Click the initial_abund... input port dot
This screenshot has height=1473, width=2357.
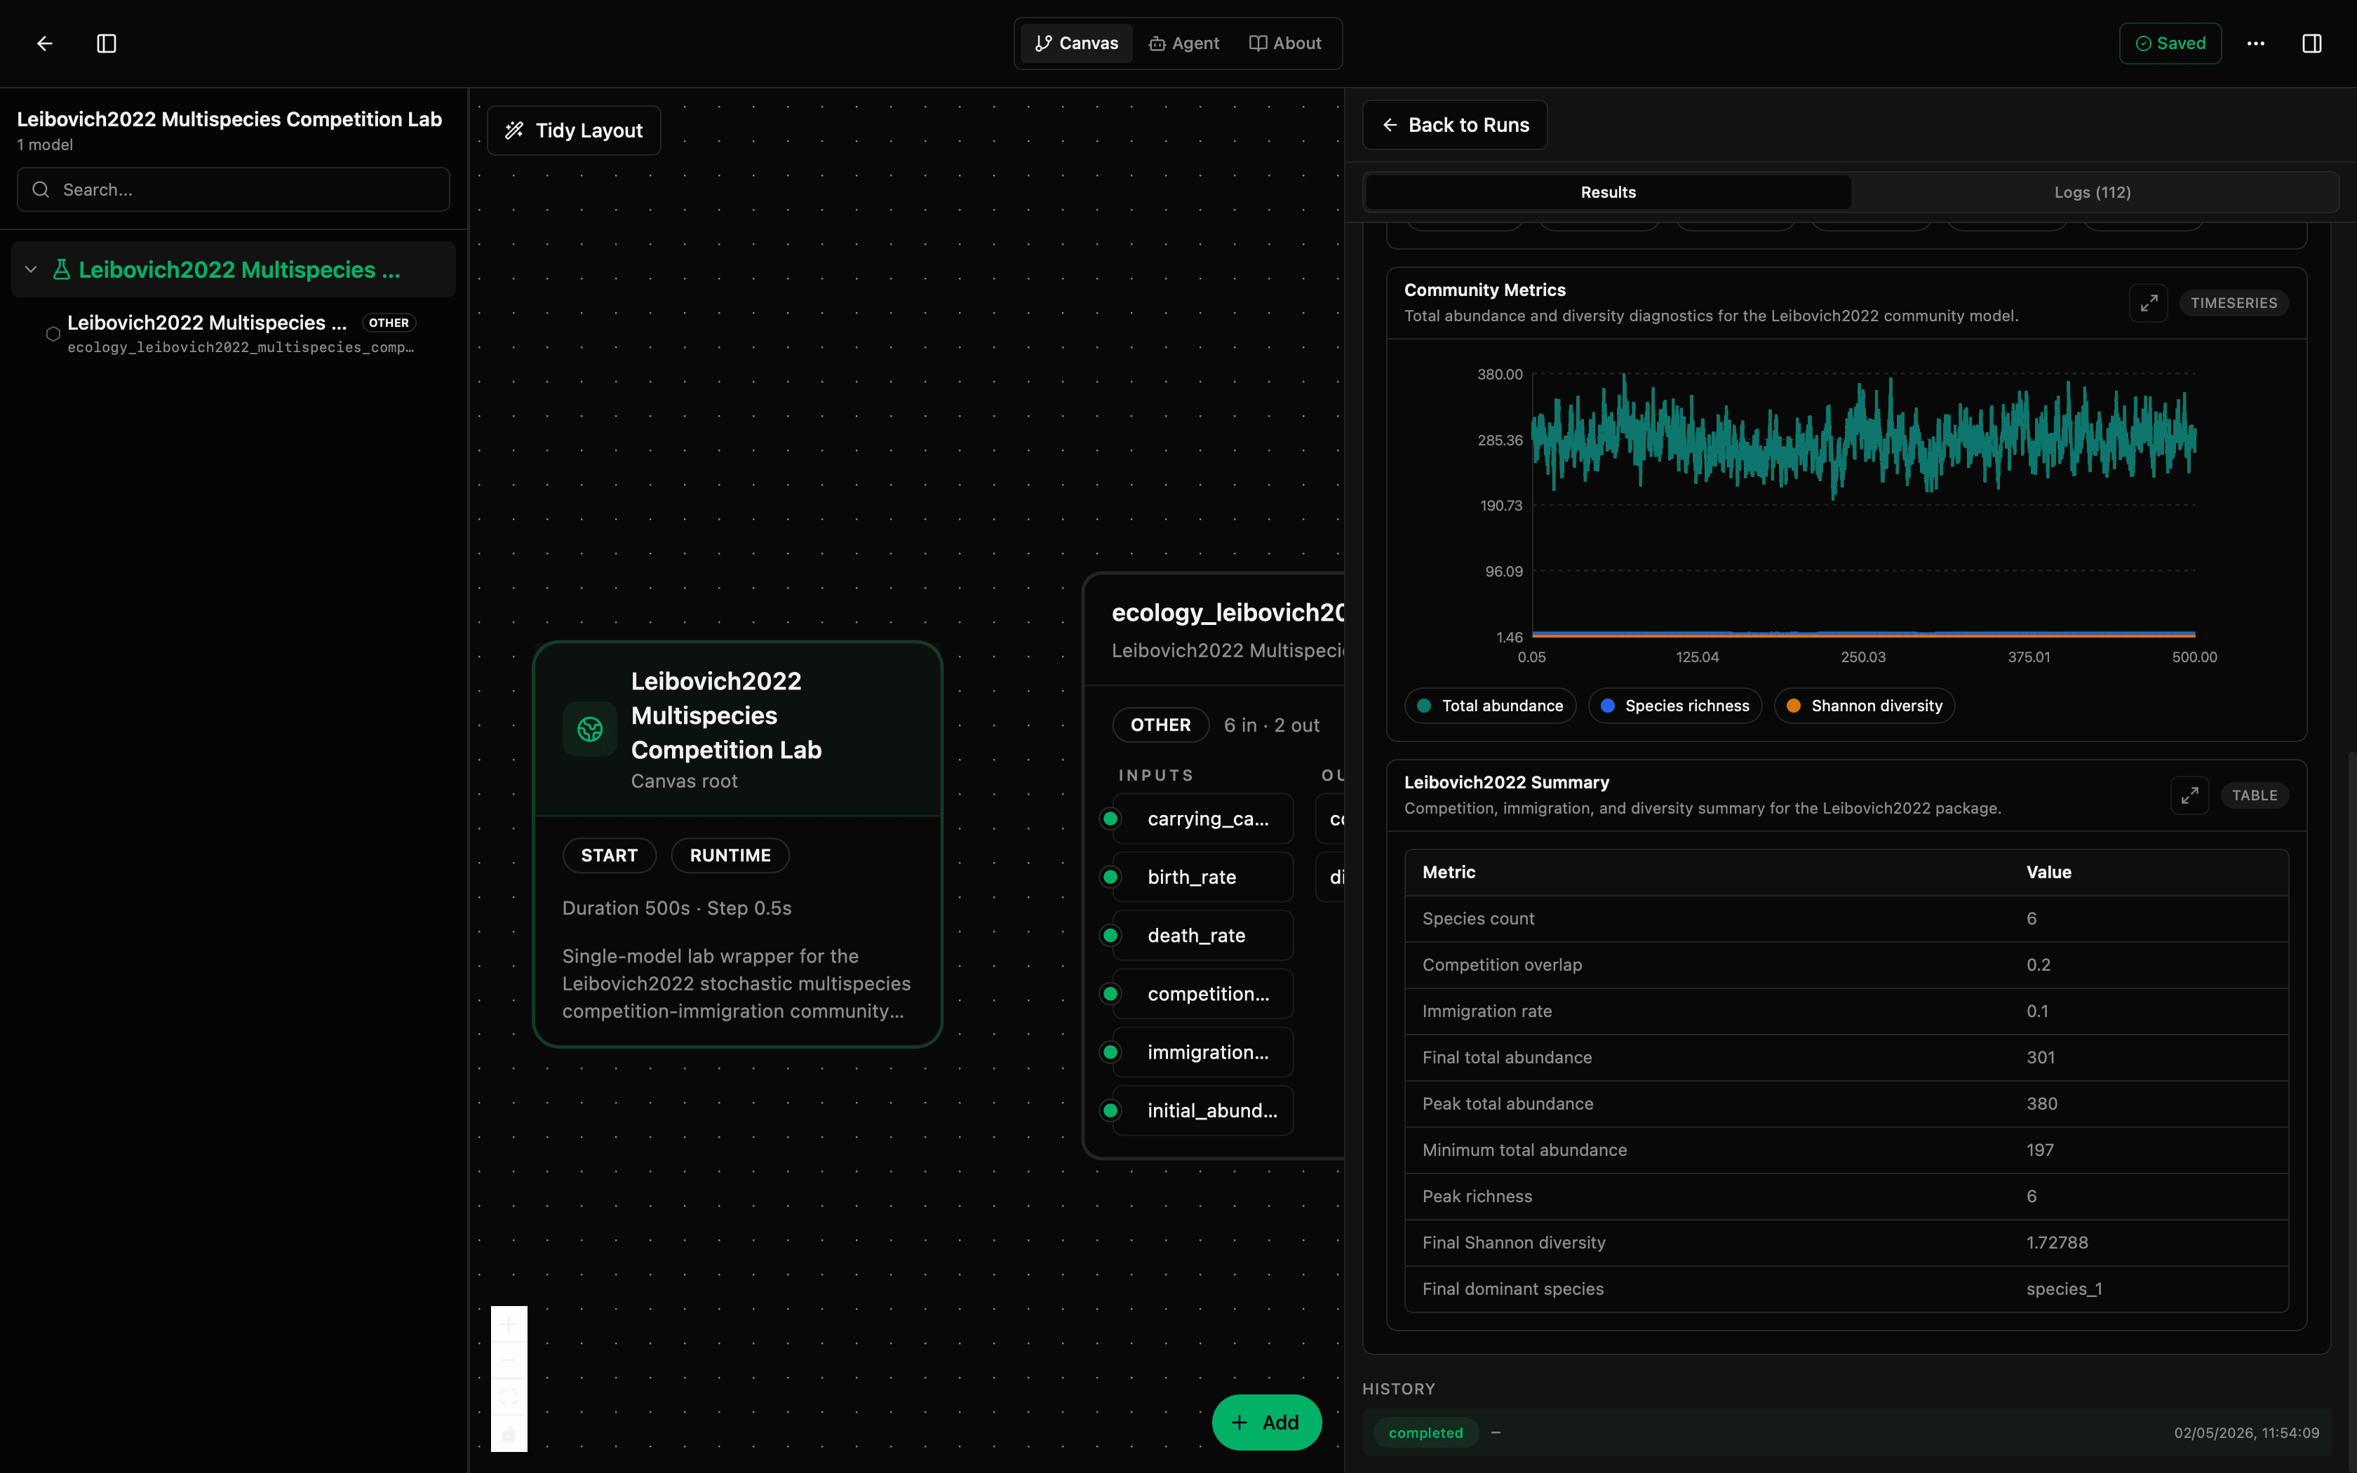[x=1110, y=1110]
